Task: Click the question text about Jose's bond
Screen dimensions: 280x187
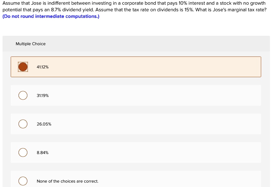Action: point(134,6)
